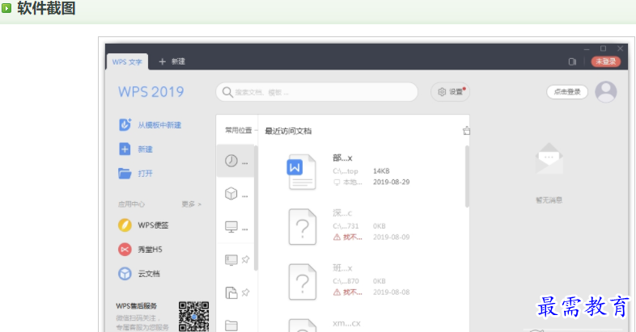
Task: Click the 点击登录 button
Action: tap(567, 92)
